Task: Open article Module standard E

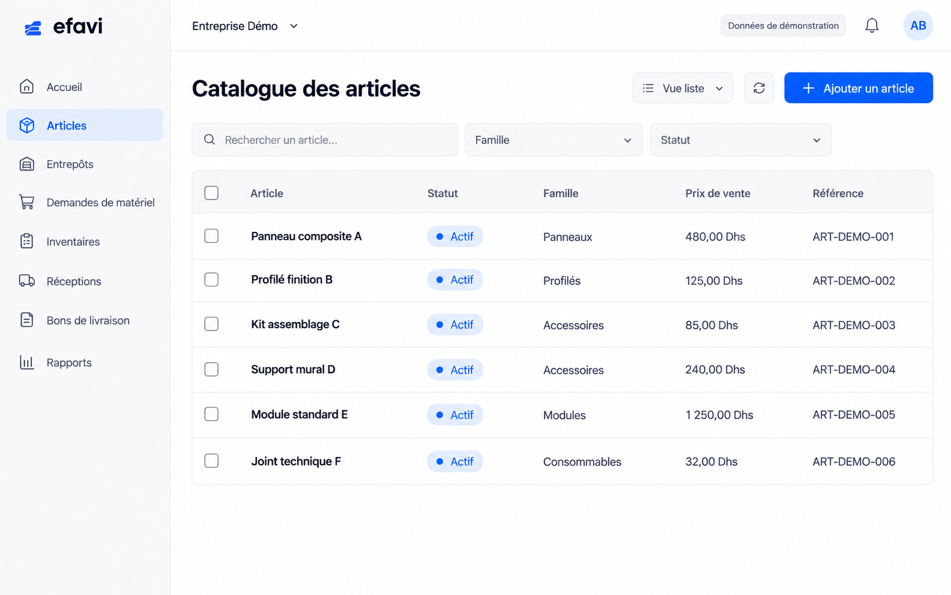Action: [299, 414]
